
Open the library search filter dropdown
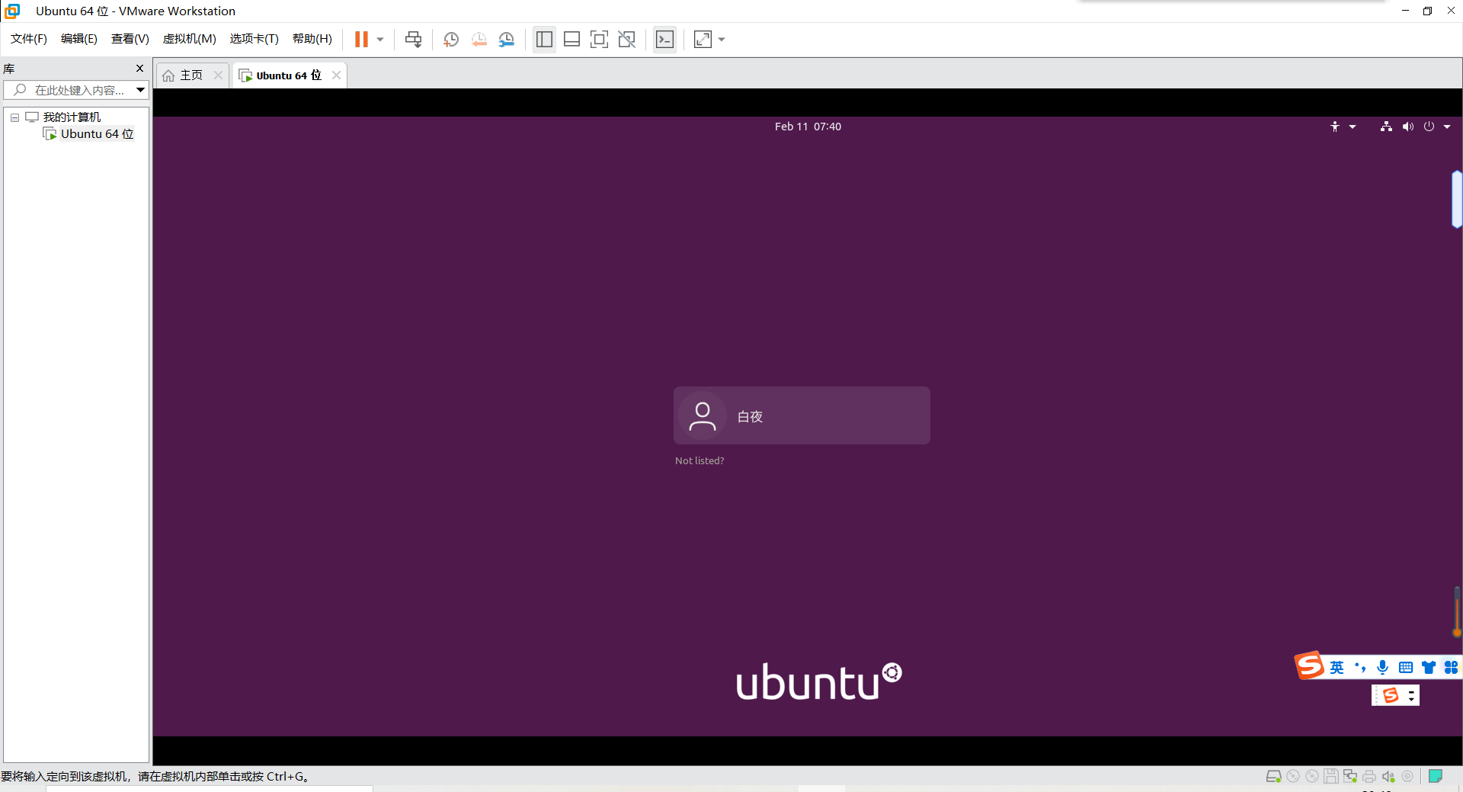tap(140, 90)
